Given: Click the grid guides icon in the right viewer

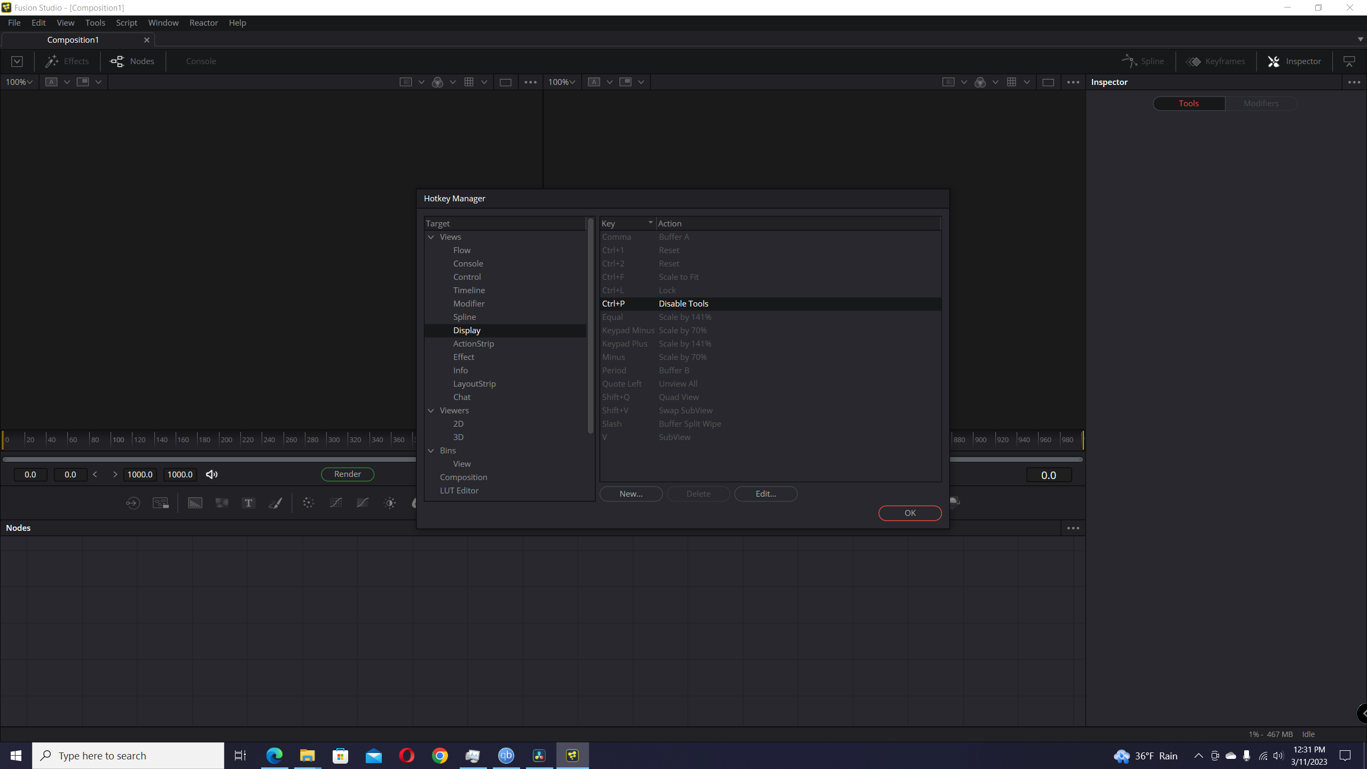Looking at the screenshot, I should 1011,82.
